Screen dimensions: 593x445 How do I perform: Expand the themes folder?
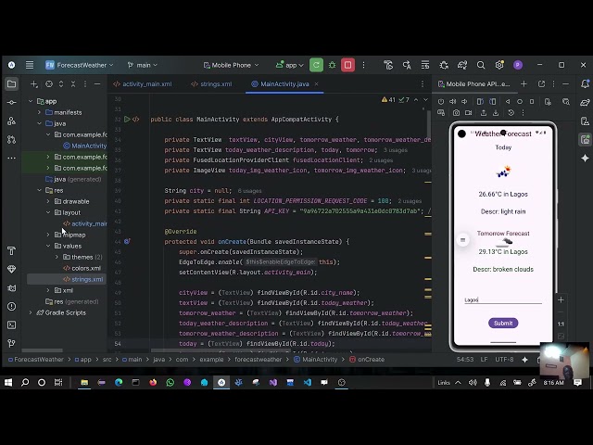[57, 257]
